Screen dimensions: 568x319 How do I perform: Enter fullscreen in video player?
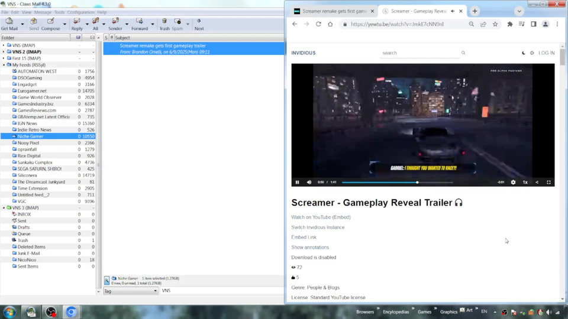pyautogui.click(x=548, y=183)
